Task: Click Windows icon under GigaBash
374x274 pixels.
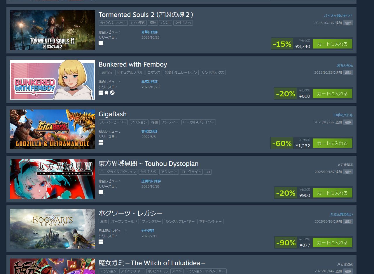Action: (101, 143)
